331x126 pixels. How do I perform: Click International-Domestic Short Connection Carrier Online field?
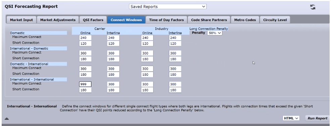(85, 59)
